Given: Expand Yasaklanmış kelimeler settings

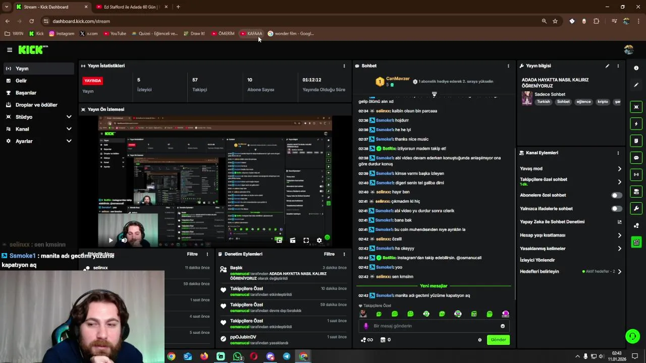Looking at the screenshot, I should click(x=571, y=249).
